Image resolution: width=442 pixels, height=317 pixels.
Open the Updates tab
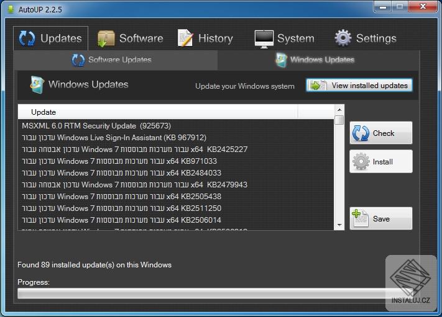[x=51, y=38]
